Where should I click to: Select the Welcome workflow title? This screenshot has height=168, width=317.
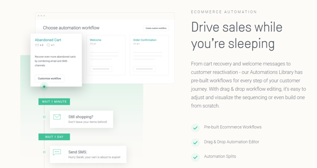[95, 40]
